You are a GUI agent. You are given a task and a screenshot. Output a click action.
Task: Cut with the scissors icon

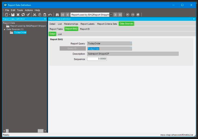[x=35, y=15]
